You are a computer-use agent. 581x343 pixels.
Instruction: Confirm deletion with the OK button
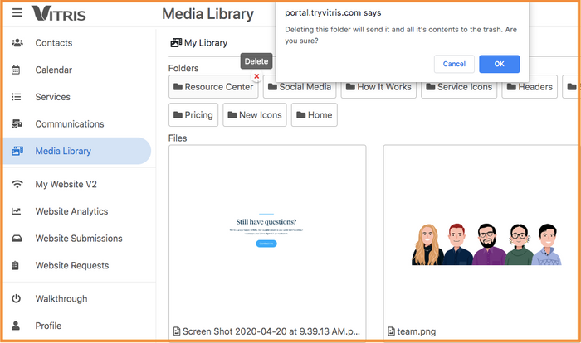(499, 64)
